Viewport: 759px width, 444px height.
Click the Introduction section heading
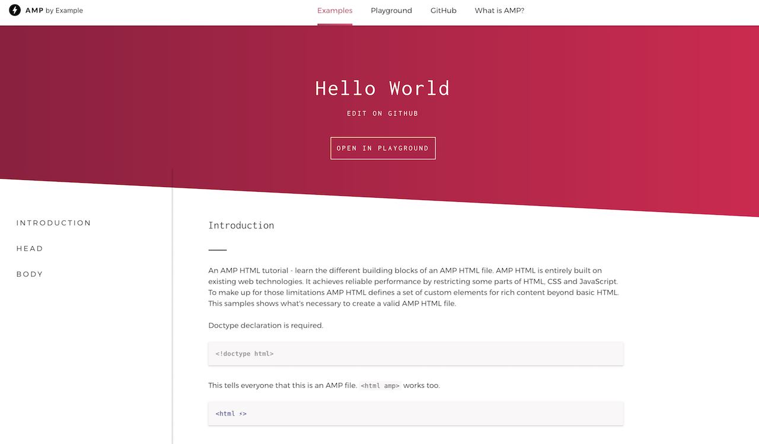[241, 225]
